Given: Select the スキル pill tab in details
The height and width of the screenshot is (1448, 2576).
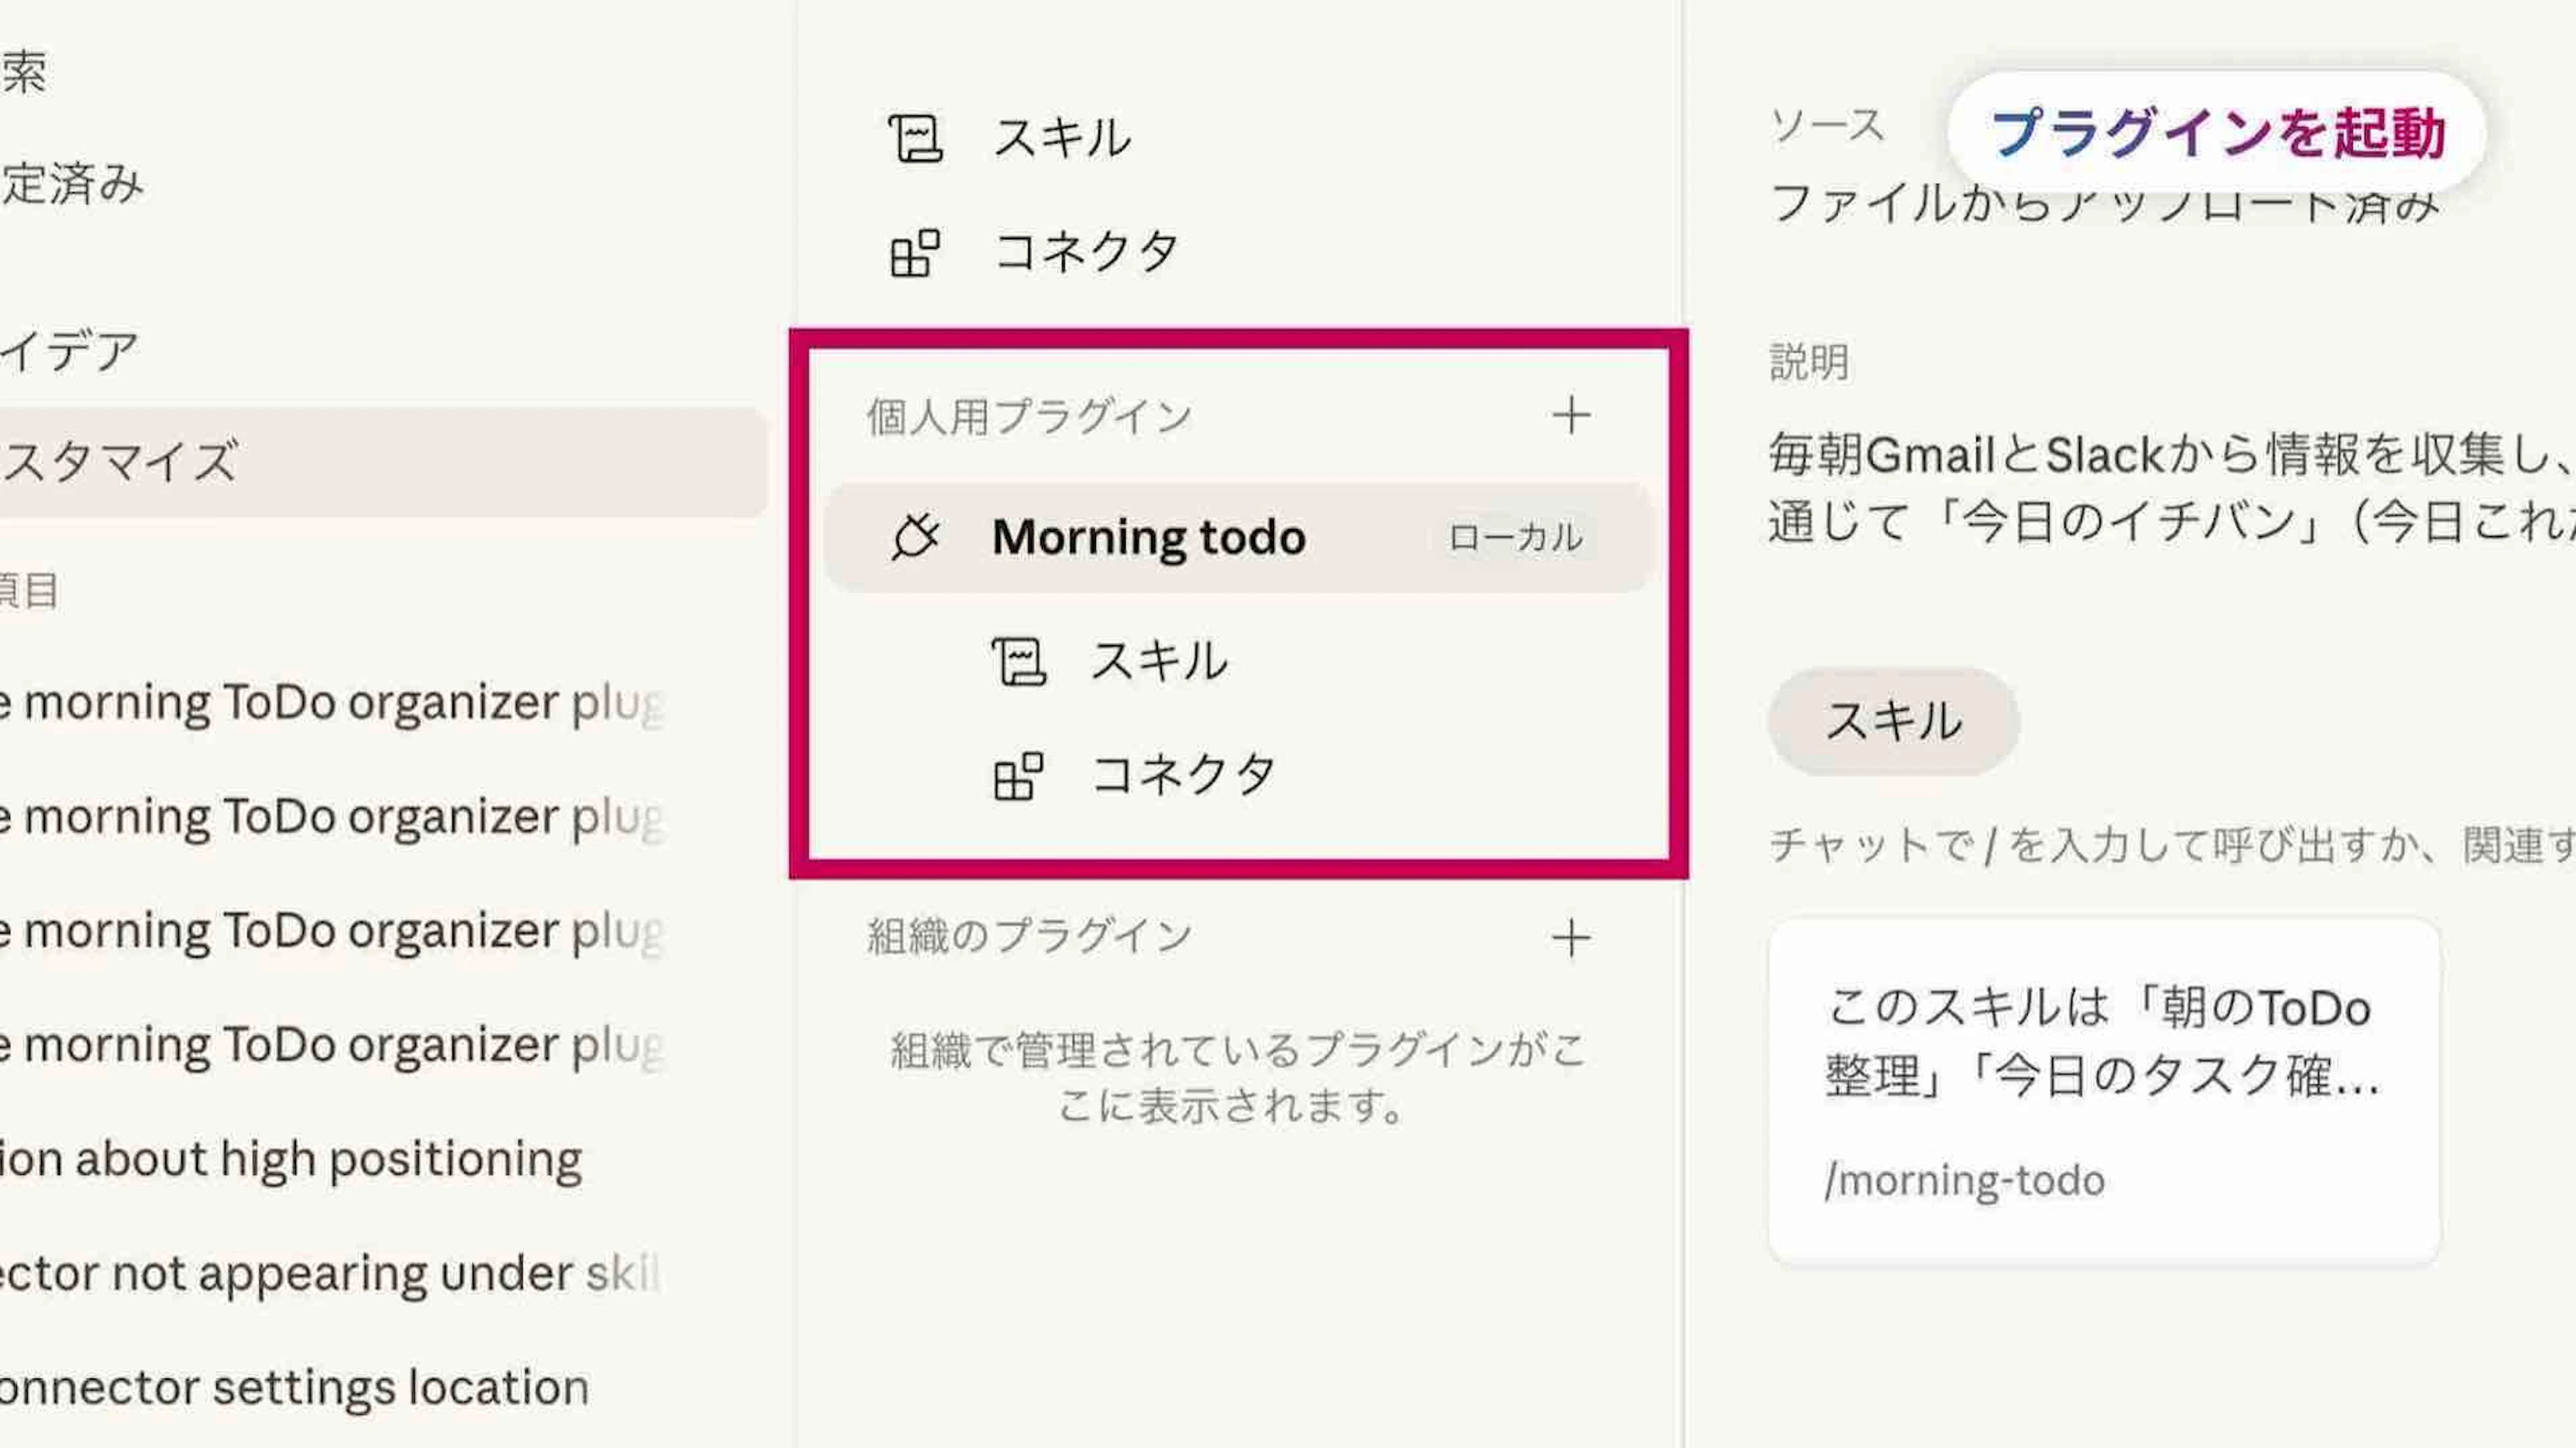Looking at the screenshot, I should coord(1893,721).
